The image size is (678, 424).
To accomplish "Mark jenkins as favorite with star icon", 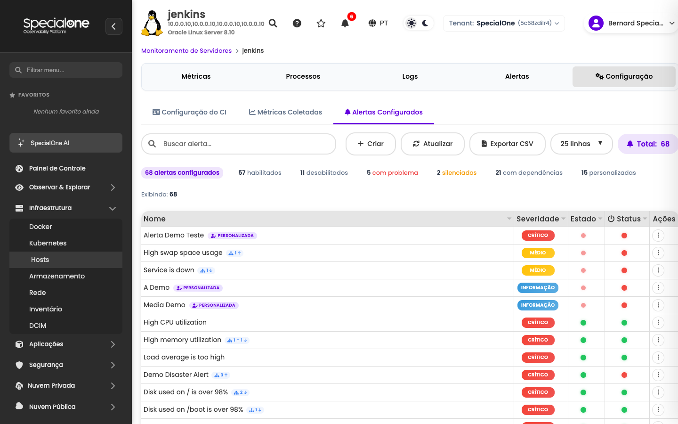I will click(321, 23).
